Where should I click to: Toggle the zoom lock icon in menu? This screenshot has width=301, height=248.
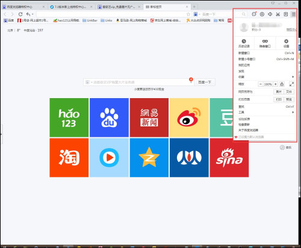click(x=282, y=84)
